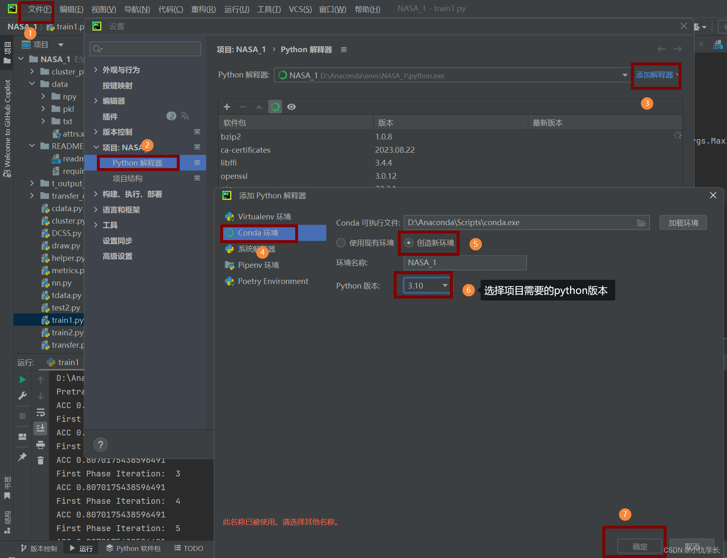Select 项目结构 in settings tree

click(x=128, y=178)
